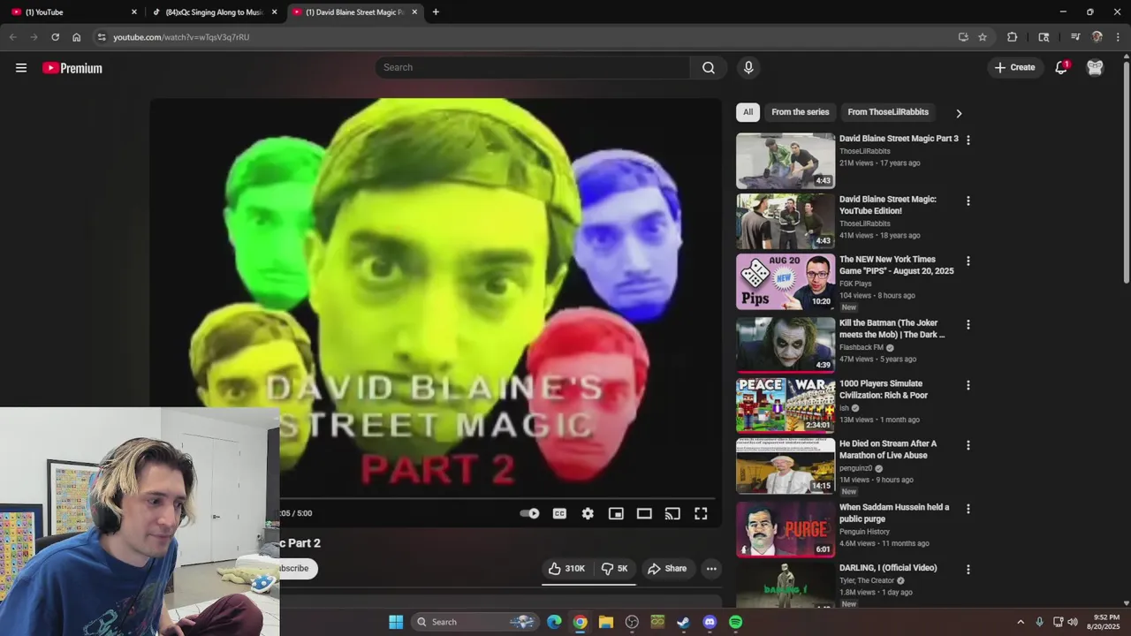
Task: Like the video with 310K likes
Action: pyautogui.click(x=566, y=569)
